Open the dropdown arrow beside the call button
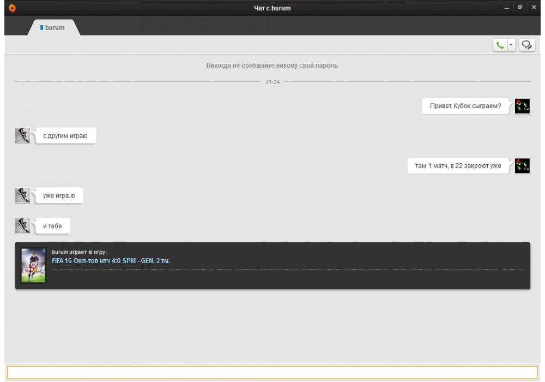 (511, 45)
